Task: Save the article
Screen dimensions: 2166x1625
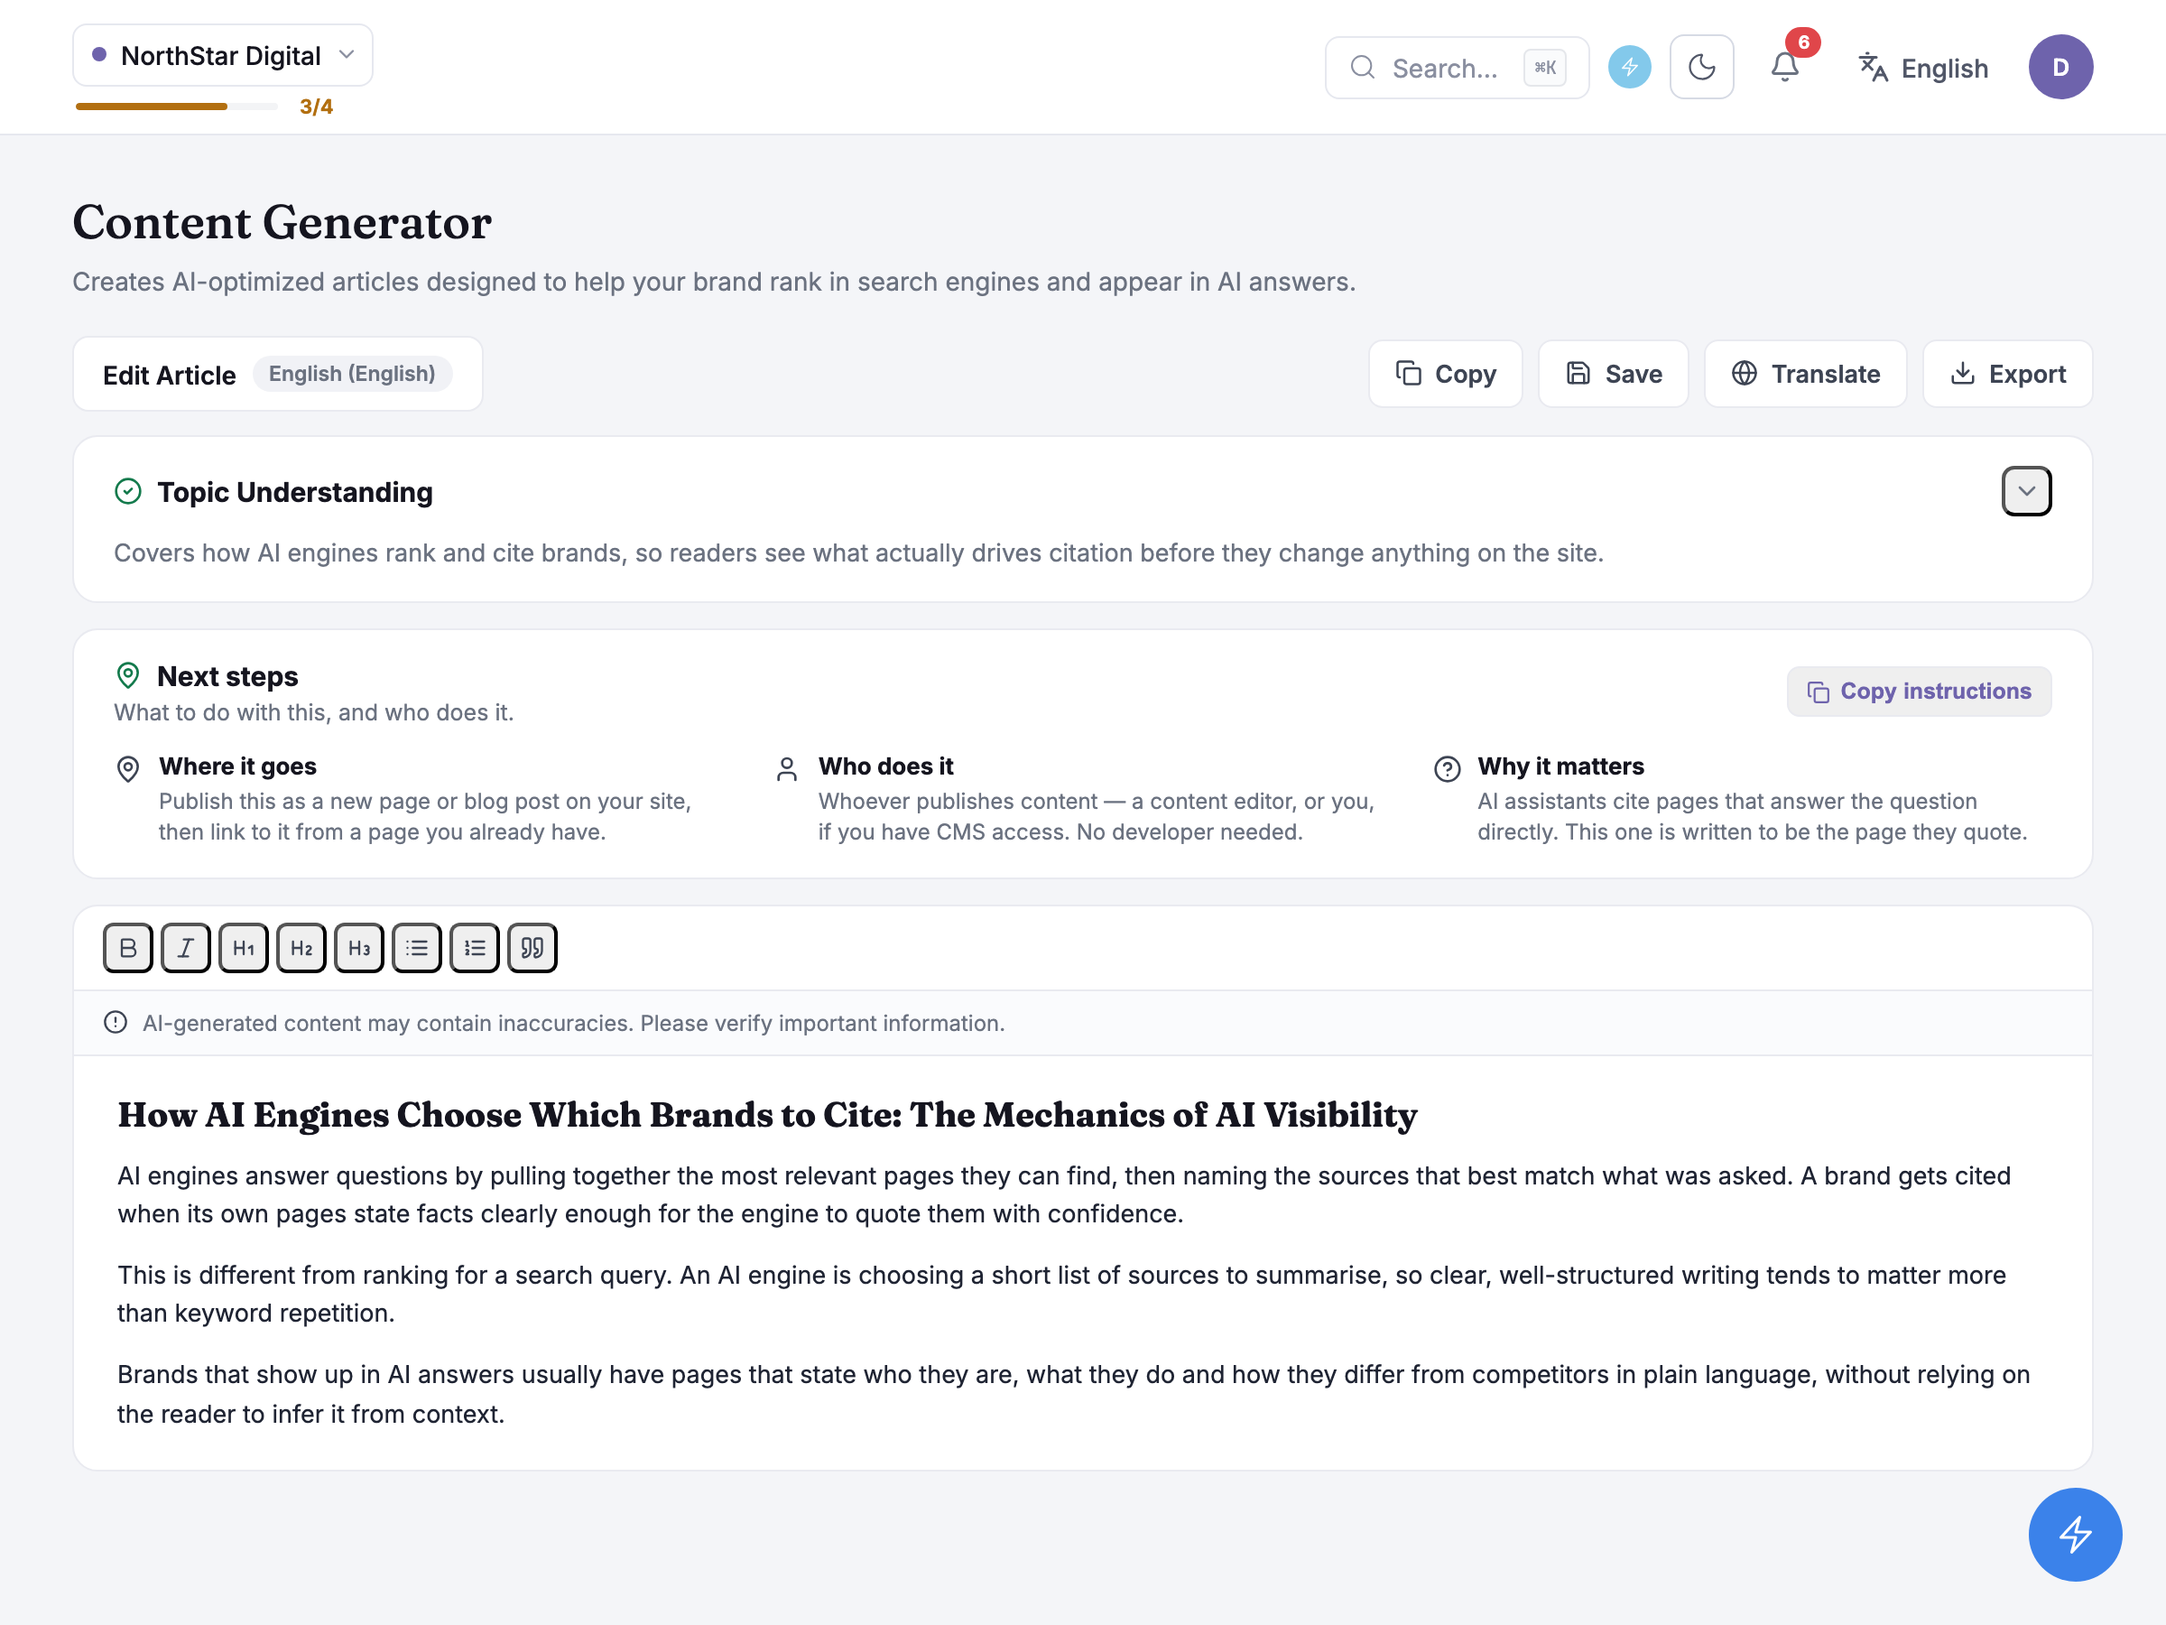Action: (x=1613, y=373)
